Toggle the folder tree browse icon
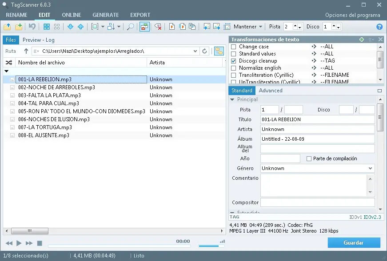The height and width of the screenshot is (261, 387). (219, 51)
